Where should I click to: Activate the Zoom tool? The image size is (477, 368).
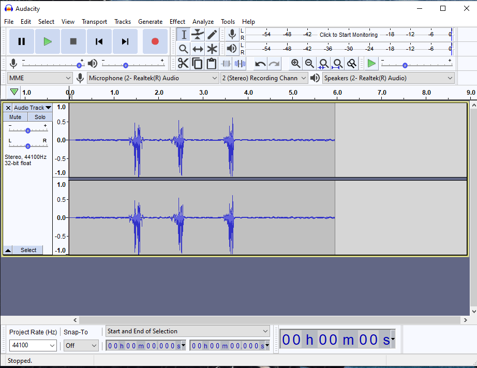click(x=183, y=49)
